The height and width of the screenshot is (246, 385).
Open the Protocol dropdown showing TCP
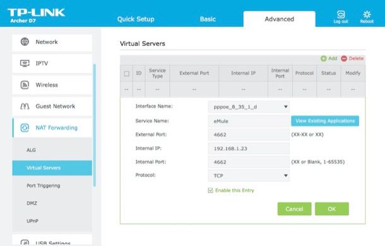249,176
